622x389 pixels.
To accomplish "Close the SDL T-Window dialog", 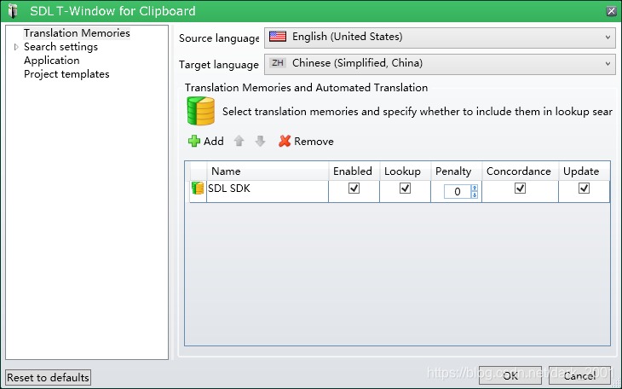I will point(611,11).
